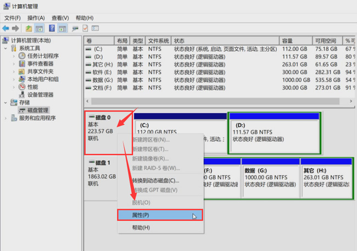The image size is (357, 251).
Task: Select the 文档 (F:) volume row
Action: click(x=220, y=88)
